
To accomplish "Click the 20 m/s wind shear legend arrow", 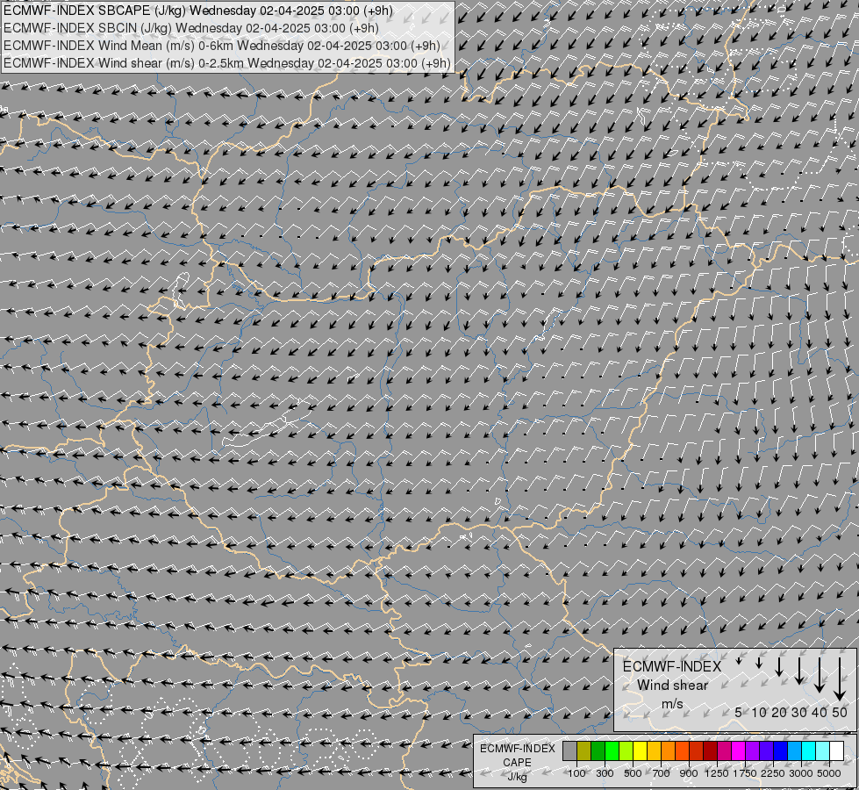I will [779, 666].
